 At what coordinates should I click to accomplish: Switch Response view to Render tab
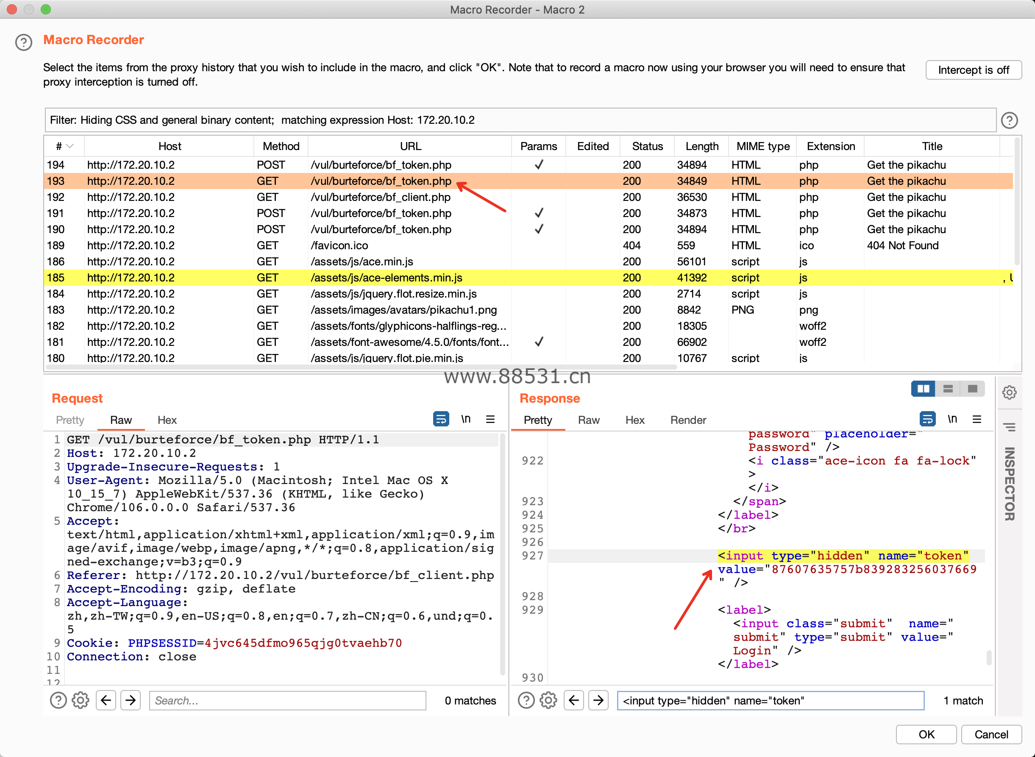(688, 420)
